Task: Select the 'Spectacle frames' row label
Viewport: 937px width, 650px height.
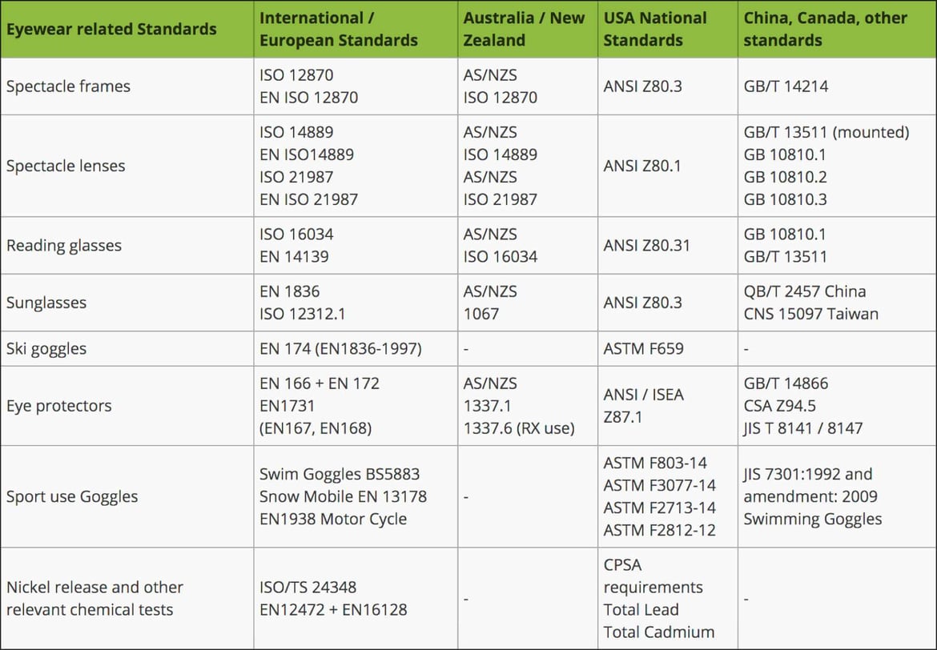Action: (x=68, y=86)
